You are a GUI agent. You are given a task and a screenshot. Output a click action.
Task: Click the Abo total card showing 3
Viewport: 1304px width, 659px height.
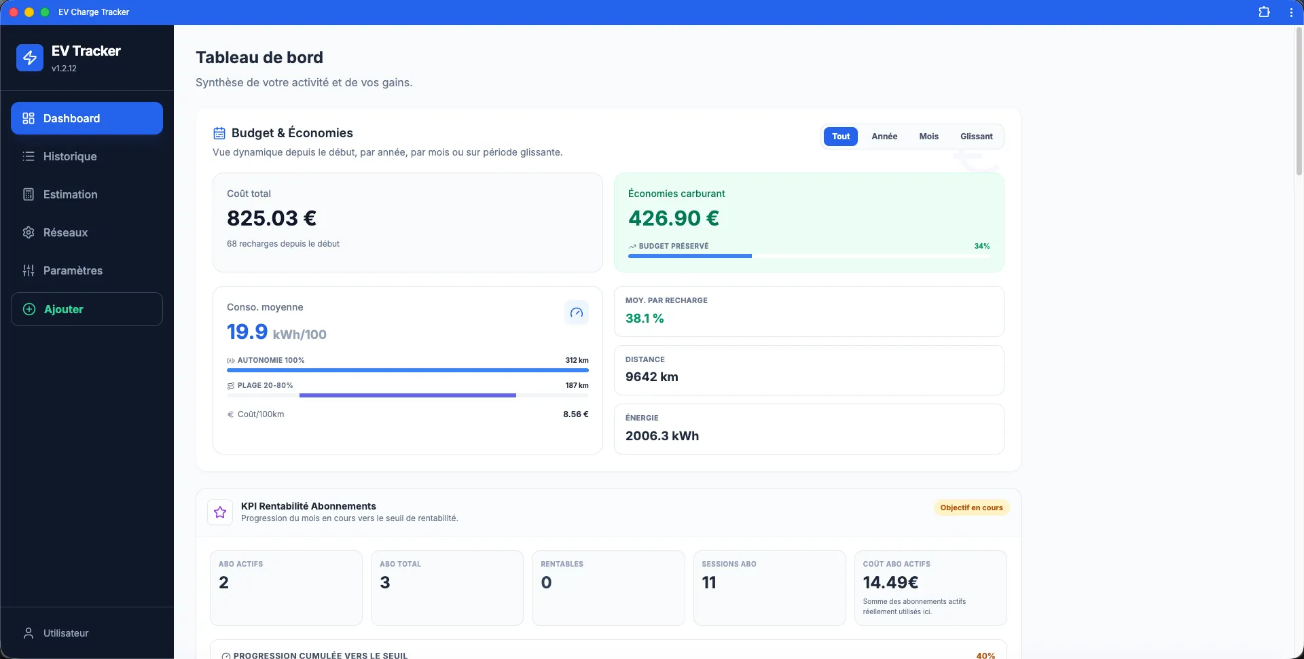click(447, 588)
